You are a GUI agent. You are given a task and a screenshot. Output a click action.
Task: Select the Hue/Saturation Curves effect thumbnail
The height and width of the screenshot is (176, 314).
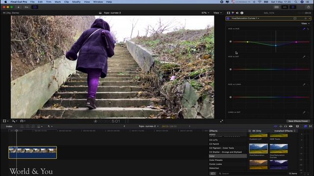[x=279, y=149]
